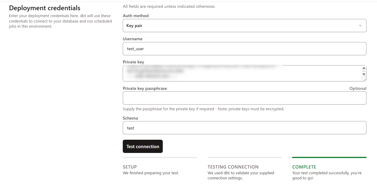Open the Key pair auth method dropdown
Viewport: 377px width, 195px height.
[244, 26]
